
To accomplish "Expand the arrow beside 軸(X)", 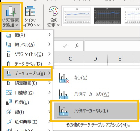I will coord(49,34).
